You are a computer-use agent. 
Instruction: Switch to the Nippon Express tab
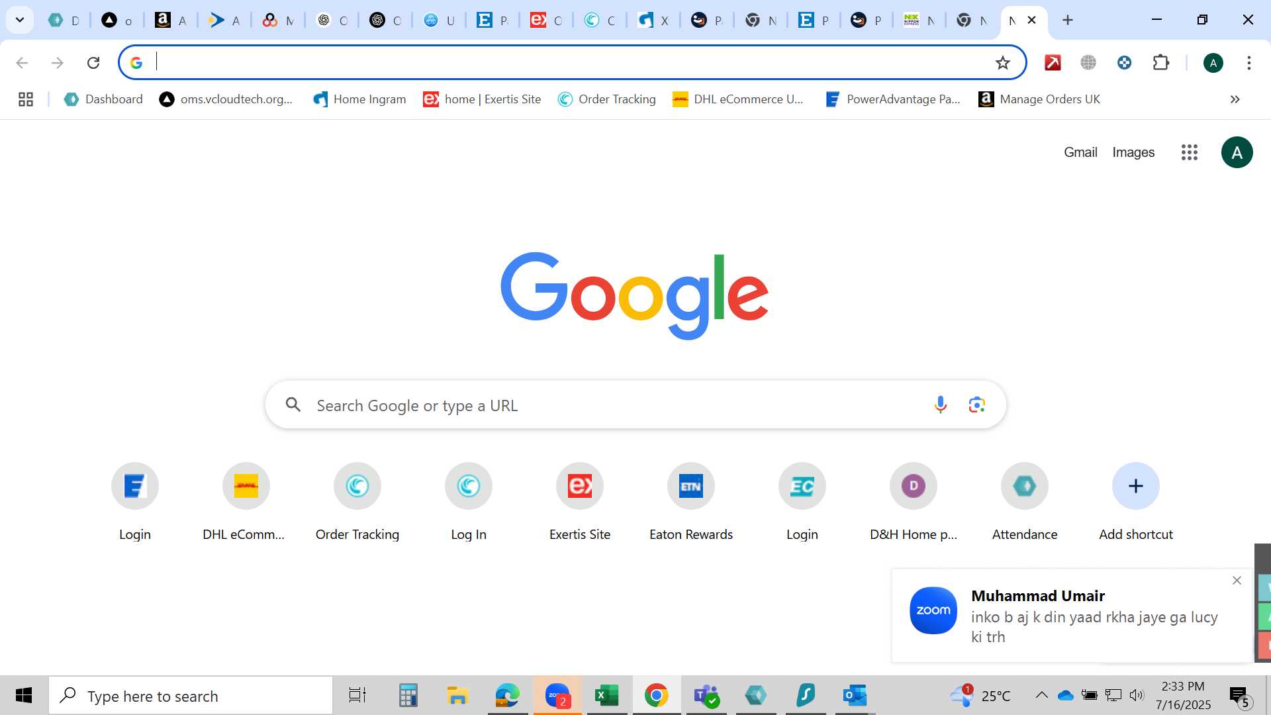point(919,21)
